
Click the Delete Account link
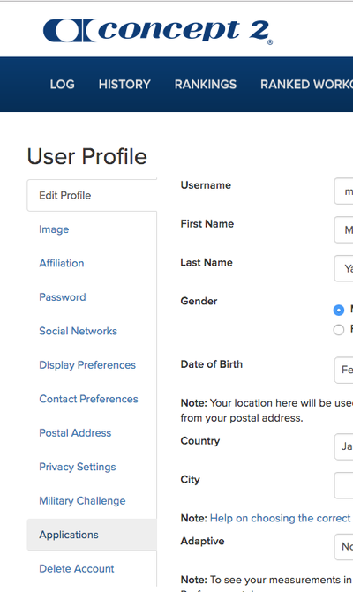pos(77,568)
